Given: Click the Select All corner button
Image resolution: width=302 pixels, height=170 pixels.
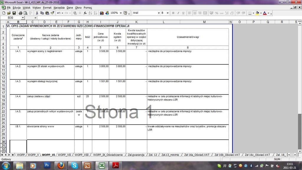Looking at the screenshot, I should 3,22.
